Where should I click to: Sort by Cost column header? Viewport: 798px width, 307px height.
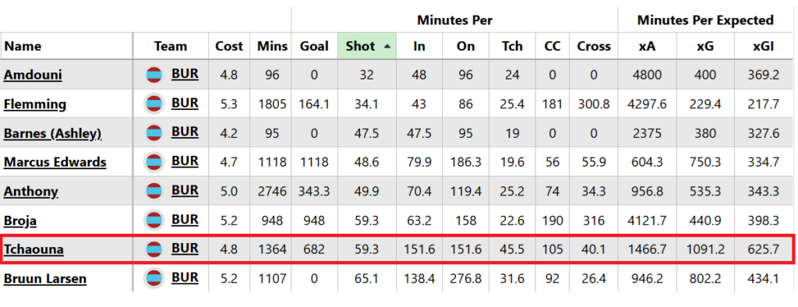(x=229, y=46)
